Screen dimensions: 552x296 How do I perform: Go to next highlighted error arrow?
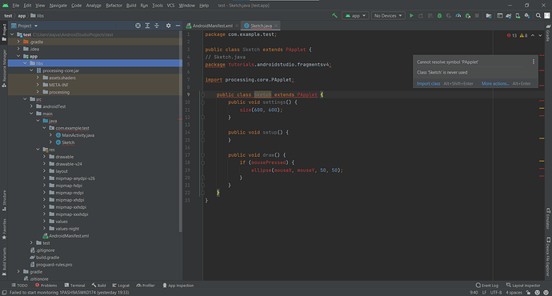540,35
